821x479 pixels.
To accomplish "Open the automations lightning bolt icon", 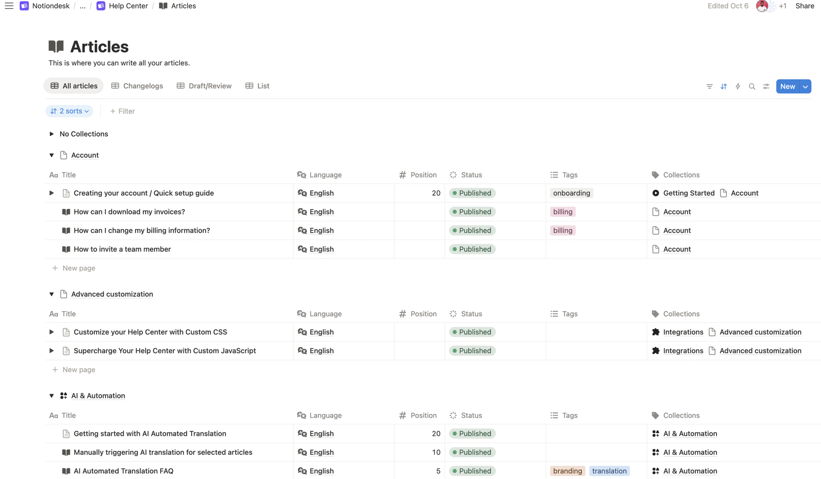I will pyautogui.click(x=738, y=86).
